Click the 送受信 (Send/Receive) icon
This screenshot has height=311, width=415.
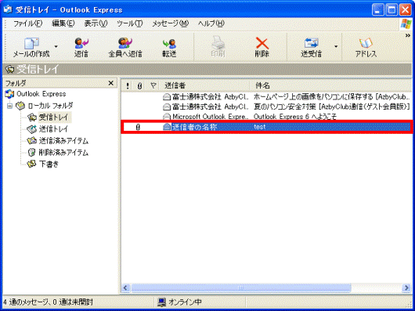(x=312, y=43)
